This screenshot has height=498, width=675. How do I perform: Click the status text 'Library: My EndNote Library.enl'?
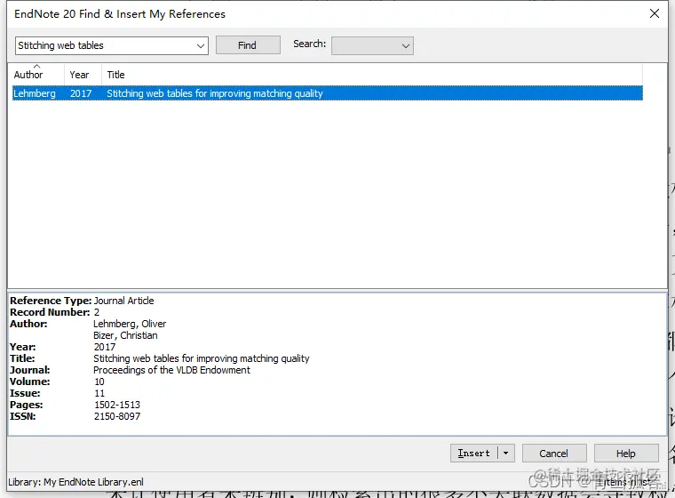click(x=76, y=482)
